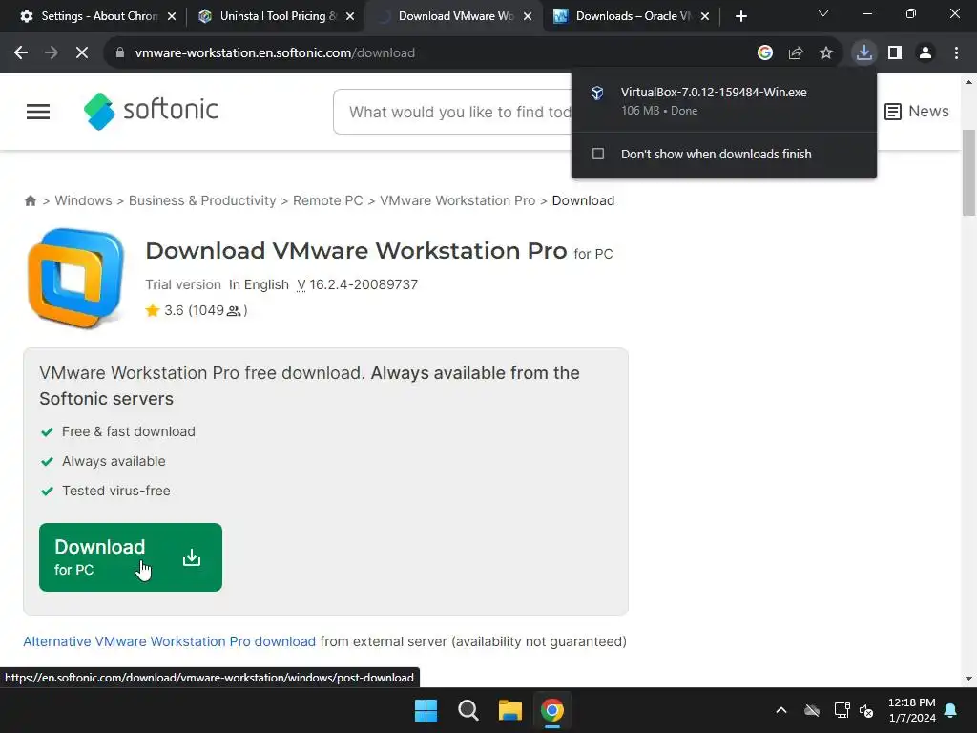Image resolution: width=977 pixels, height=733 pixels.
Task: Focus the Softonic search field
Action: [452, 112]
